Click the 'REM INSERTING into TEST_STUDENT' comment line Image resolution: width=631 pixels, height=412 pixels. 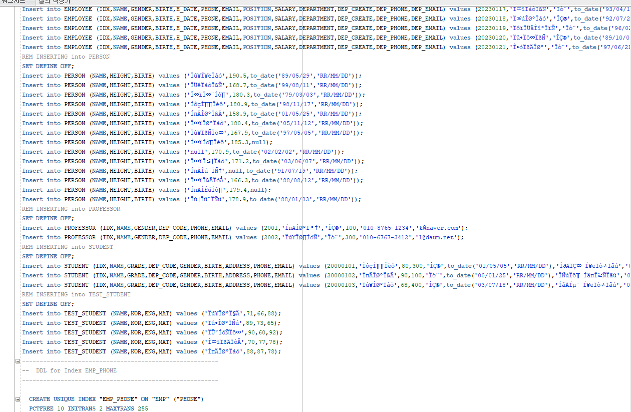[x=76, y=294]
